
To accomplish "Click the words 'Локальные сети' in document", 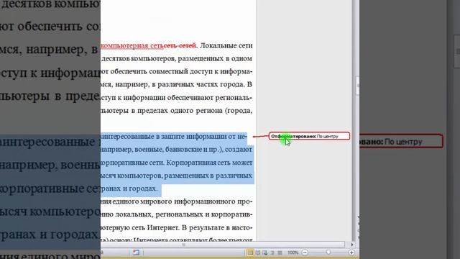I will pos(226,46).
